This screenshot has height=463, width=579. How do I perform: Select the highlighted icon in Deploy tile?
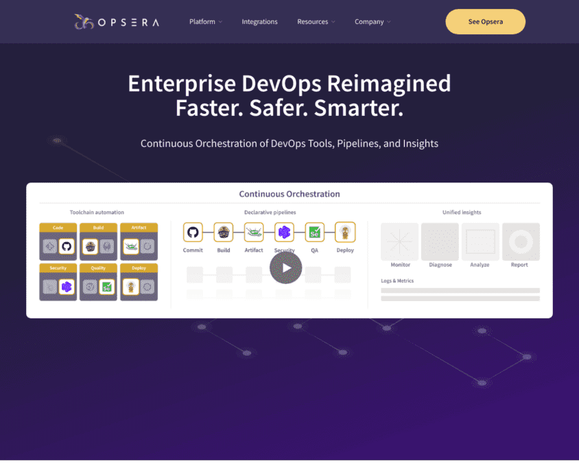pos(131,287)
